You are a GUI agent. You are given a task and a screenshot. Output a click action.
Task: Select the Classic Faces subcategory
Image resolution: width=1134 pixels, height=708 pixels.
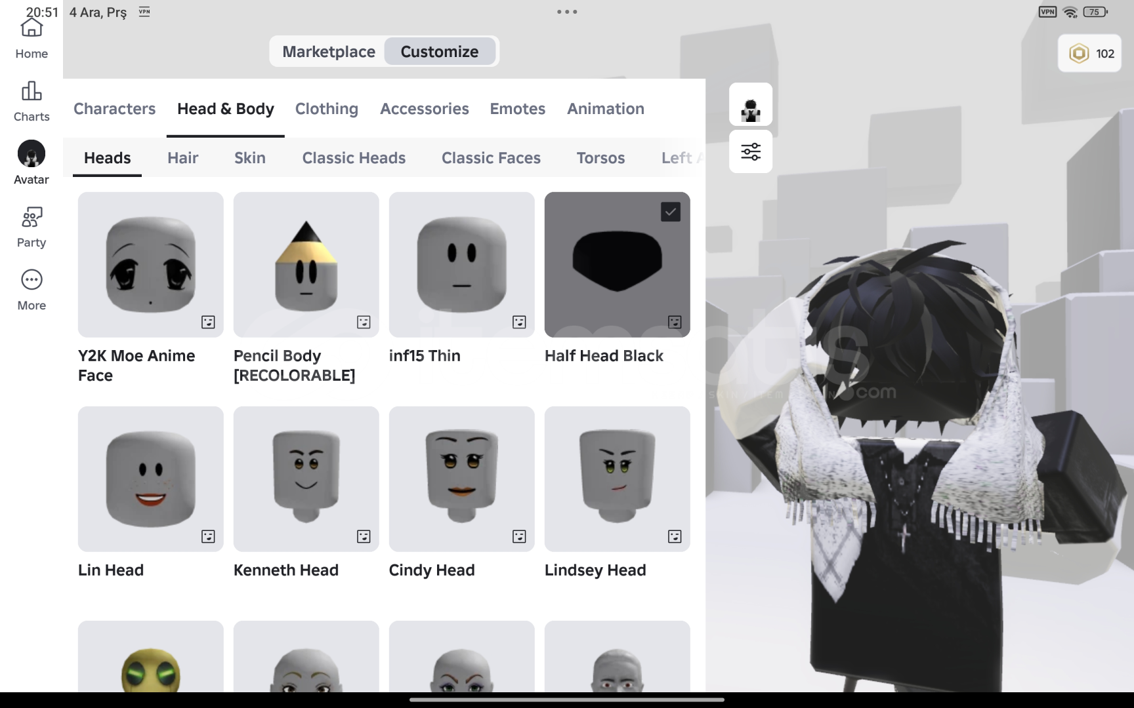click(492, 158)
